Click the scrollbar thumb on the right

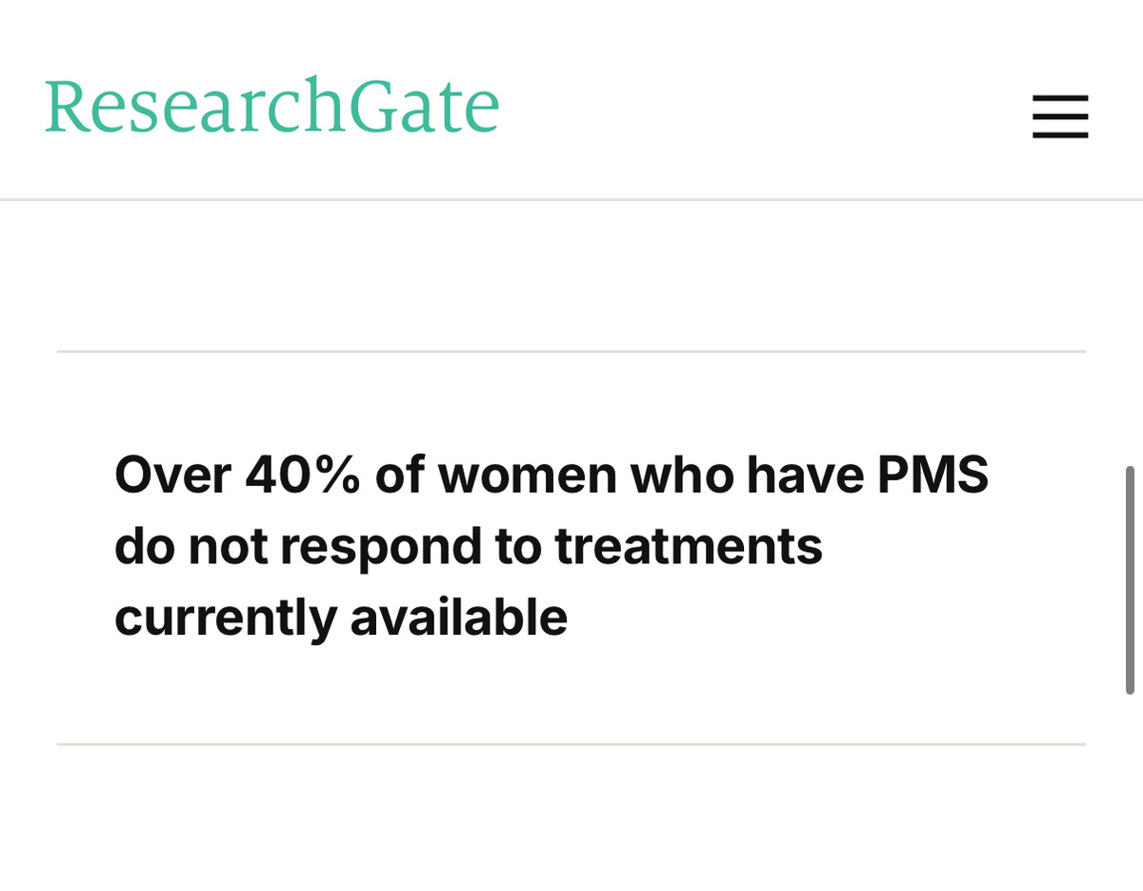(x=1134, y=572)
